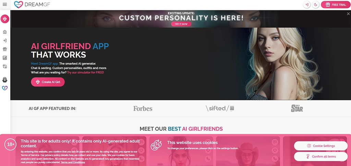Click the FREE TRIAL button

tap(336, 5)
